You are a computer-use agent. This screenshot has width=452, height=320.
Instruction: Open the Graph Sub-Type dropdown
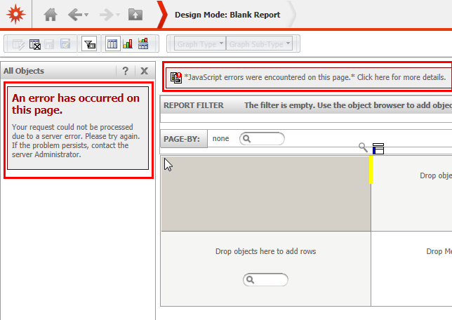pos(260,44)
